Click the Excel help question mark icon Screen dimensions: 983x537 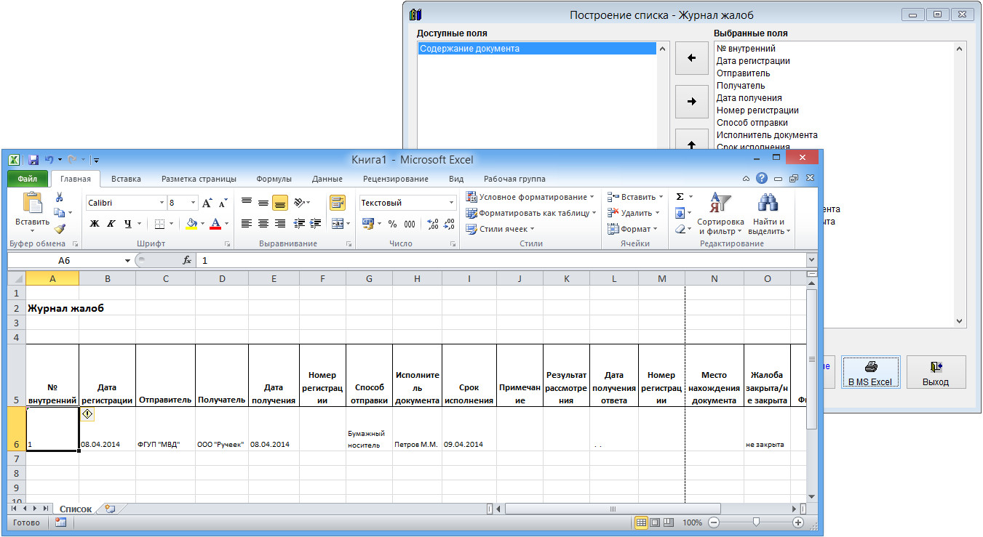point(761,178)
